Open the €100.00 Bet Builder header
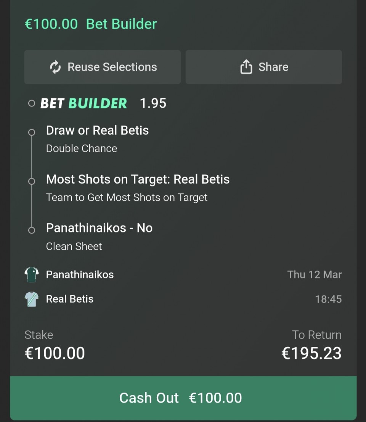This screenshot has width=366, height=422. [91, 24]
